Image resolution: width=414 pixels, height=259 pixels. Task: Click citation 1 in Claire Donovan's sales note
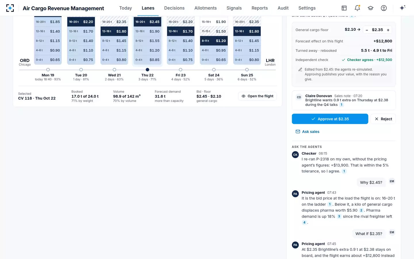pyautogui.click(x=342, y=105)
